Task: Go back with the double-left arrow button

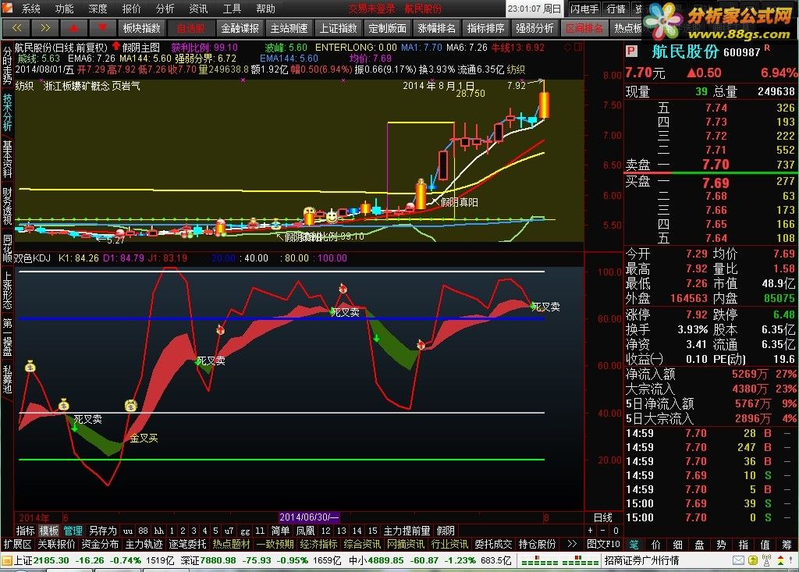Action: [x=17, y=28]
